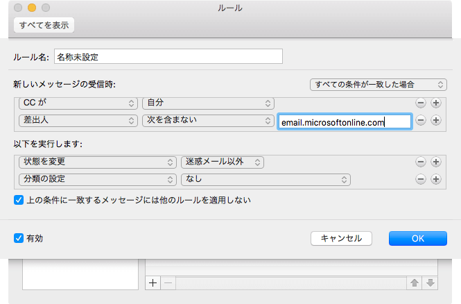Remove the CC が condition row
The width and height of the screenshot is (461, 304).
click(x=421, y=103)
